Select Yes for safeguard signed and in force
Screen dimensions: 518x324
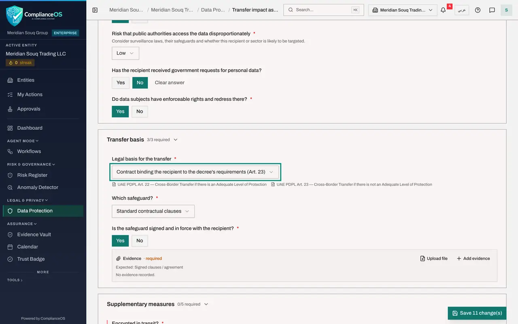(x=120, y=241)
